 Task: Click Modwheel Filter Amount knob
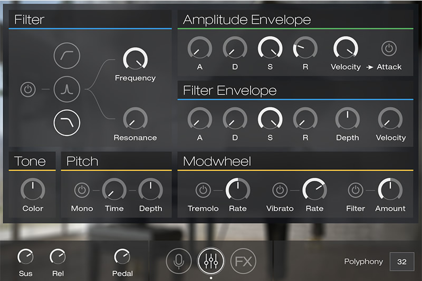pyautogui.click(x=390, y=190)
